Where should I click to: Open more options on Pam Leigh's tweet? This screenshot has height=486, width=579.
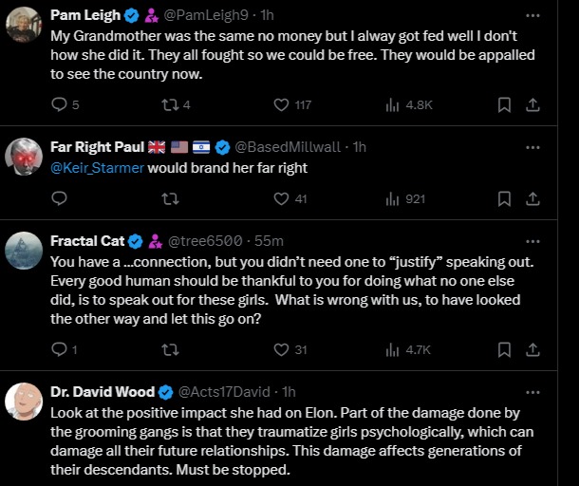[533, 16]
